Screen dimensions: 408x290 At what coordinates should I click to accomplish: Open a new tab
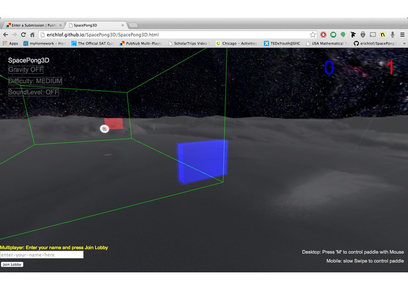pos(133,25)
